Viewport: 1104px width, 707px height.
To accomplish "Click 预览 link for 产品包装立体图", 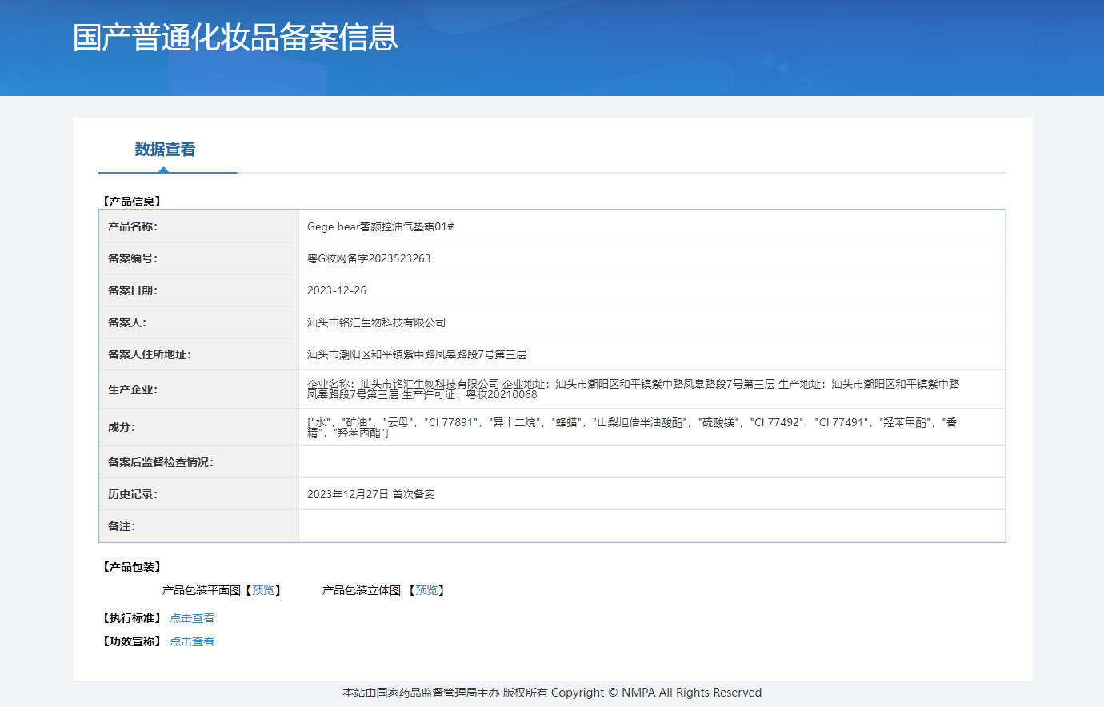I will tap(426, 590).
